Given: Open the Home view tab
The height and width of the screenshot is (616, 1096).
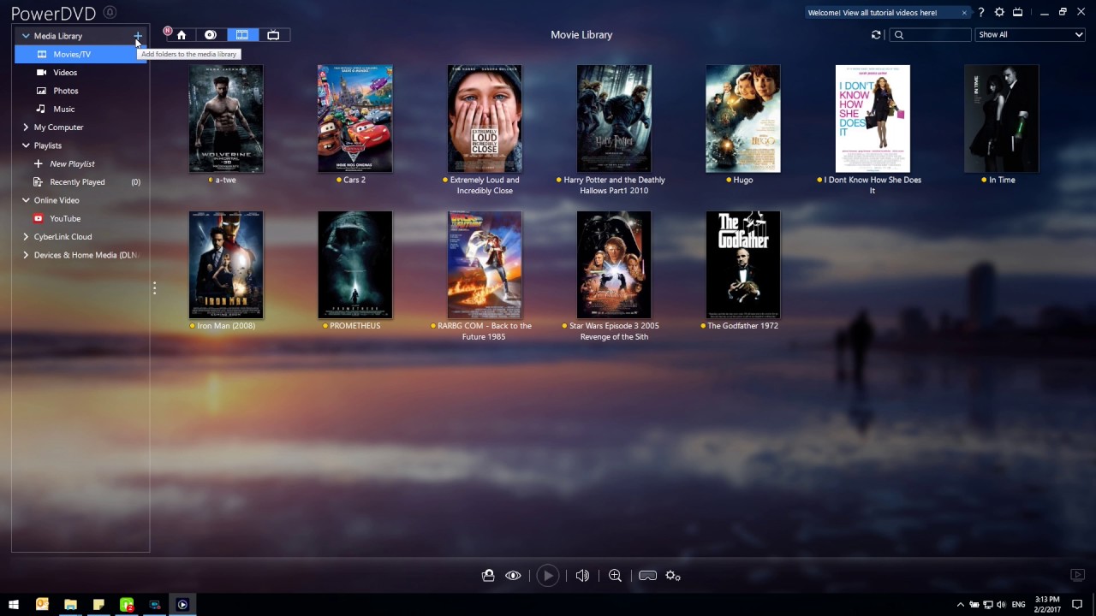Looking at the screenshot, I should [x=182, y=35].
